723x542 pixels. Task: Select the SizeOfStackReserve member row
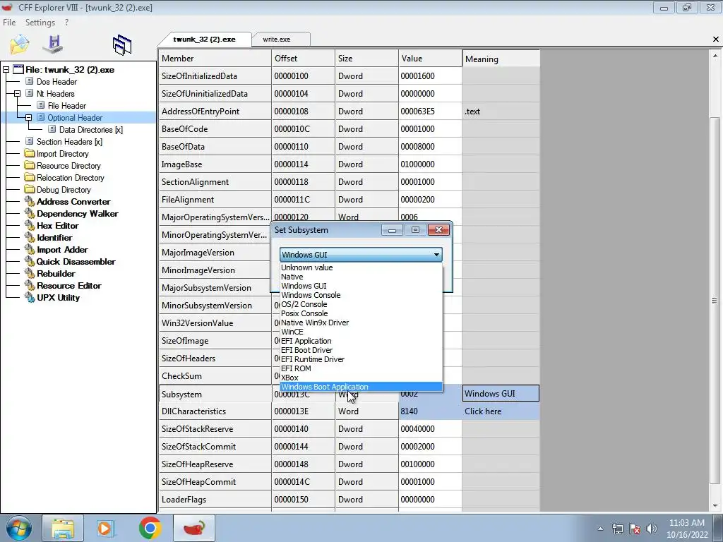[215, 428]
